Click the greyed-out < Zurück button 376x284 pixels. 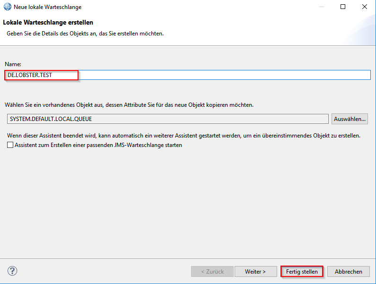point(212,272)
